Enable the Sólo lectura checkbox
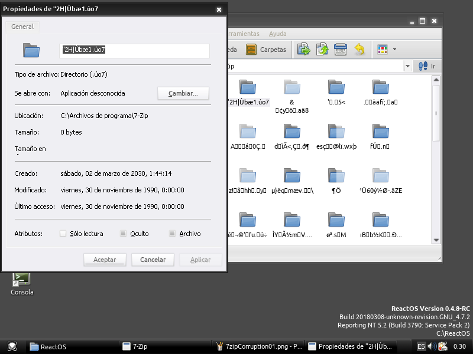The width and height of the screenshot is (473, 354). 63,234
